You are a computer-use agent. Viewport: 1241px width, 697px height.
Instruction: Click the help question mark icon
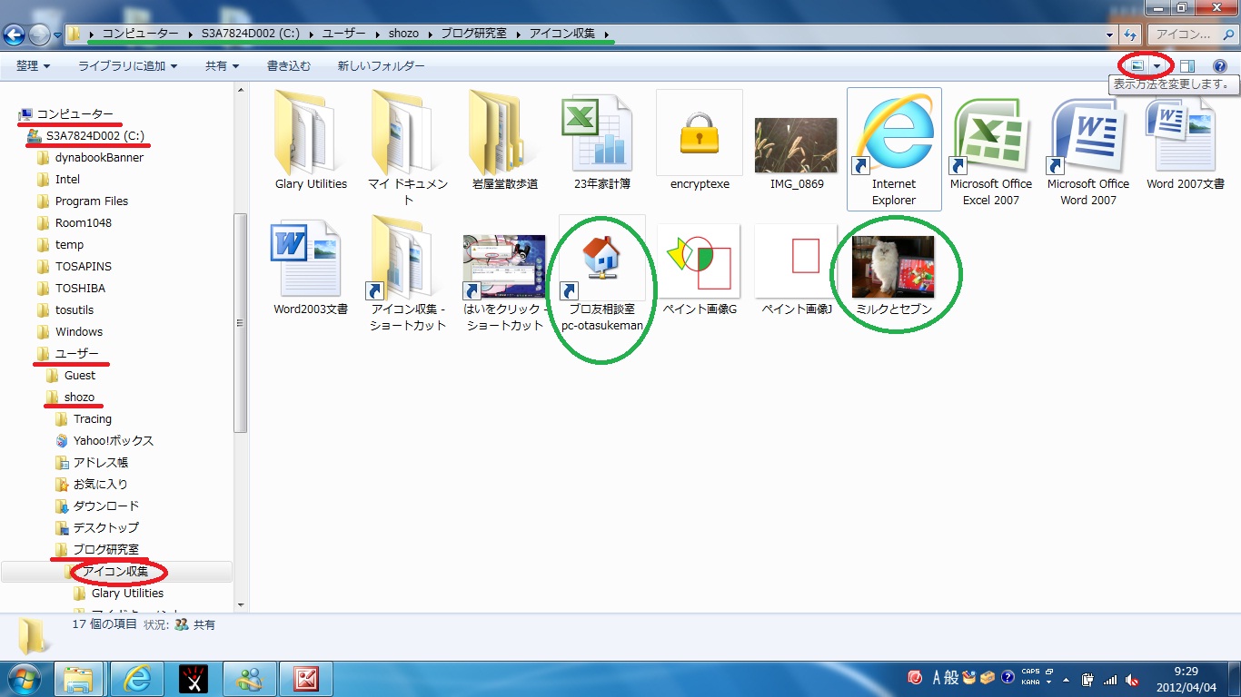(x=1220, y=66)
